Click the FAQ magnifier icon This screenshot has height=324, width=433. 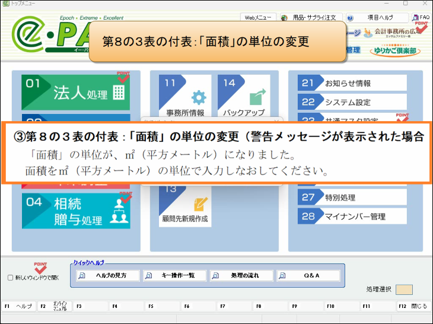point(415,17)
